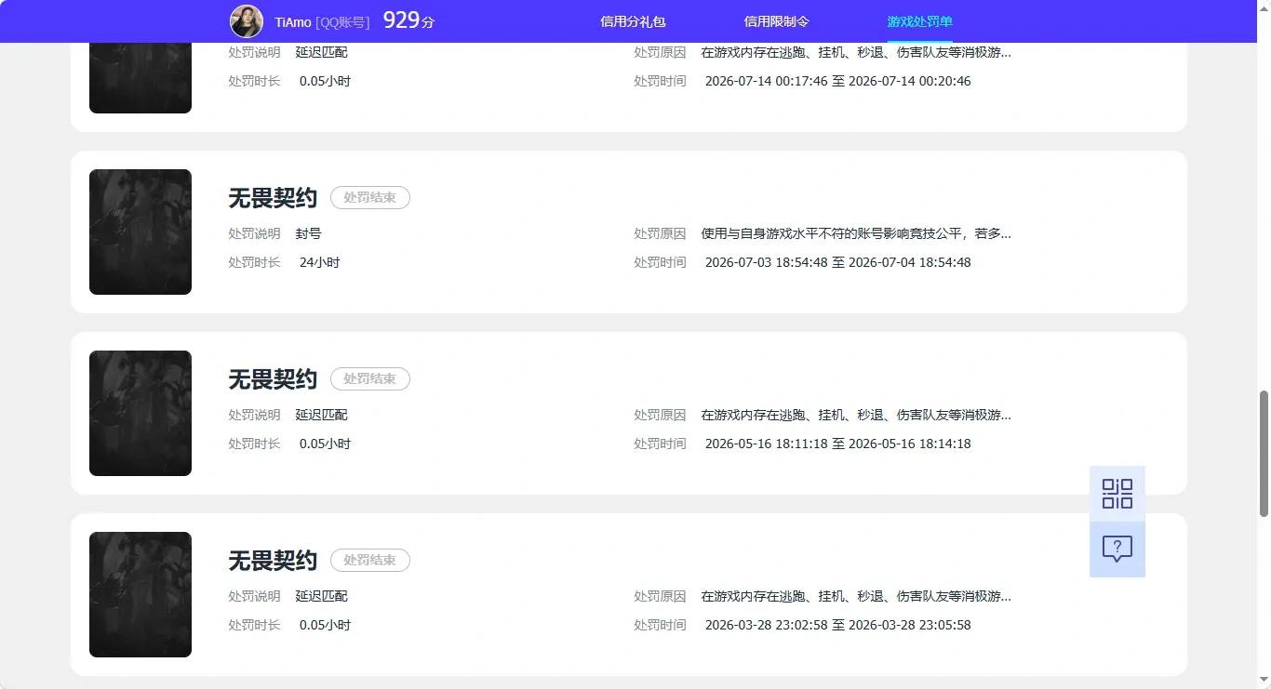Click the 无畏契约 title on 封号 card
Viewport: 1271px width, 689px height.
pyautogui.click(x=273, y=197)
